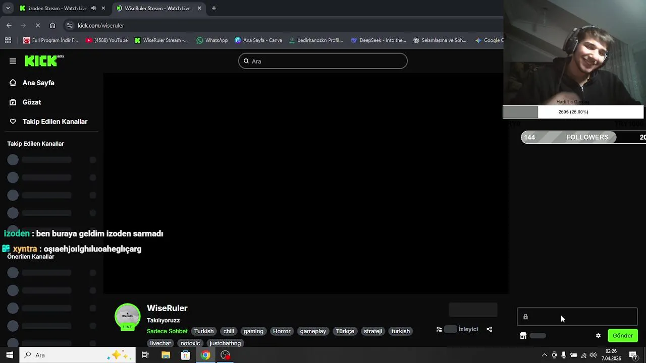Select the gameplay tag
This screenshot has height=363, width=646.
pos(313,331)
